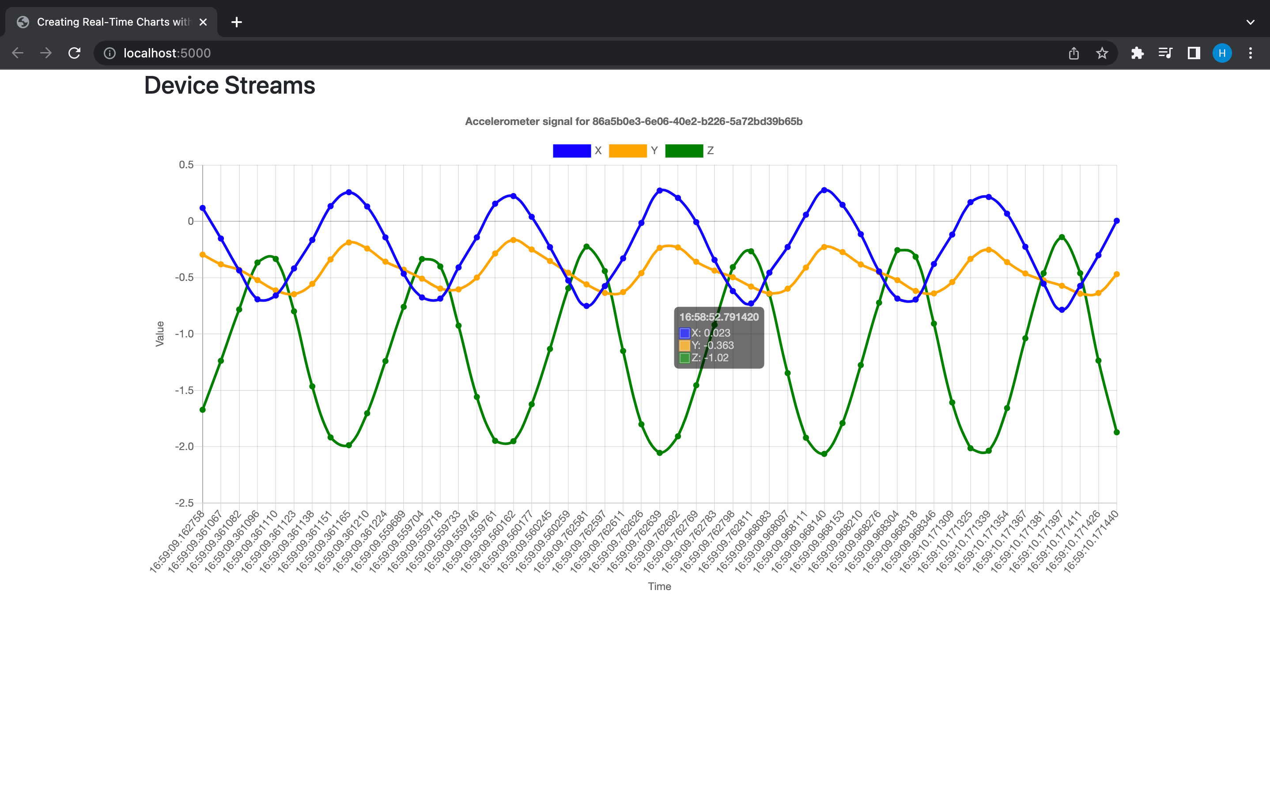The width and height of the screenshot is (1270, 795).
Task: Toggle Z dataset in chart legend
Action: 684,151
